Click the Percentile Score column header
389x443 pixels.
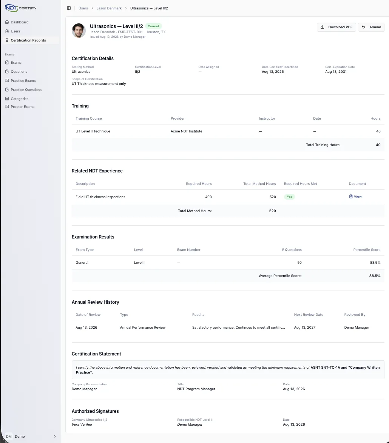coord(367,250)
